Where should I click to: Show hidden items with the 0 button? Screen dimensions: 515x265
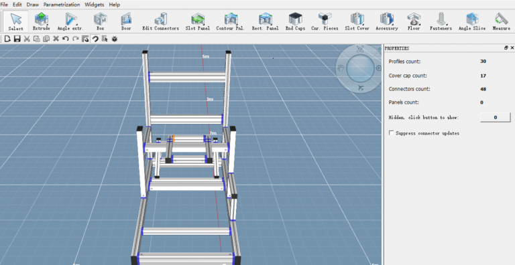tap(496, 117)
